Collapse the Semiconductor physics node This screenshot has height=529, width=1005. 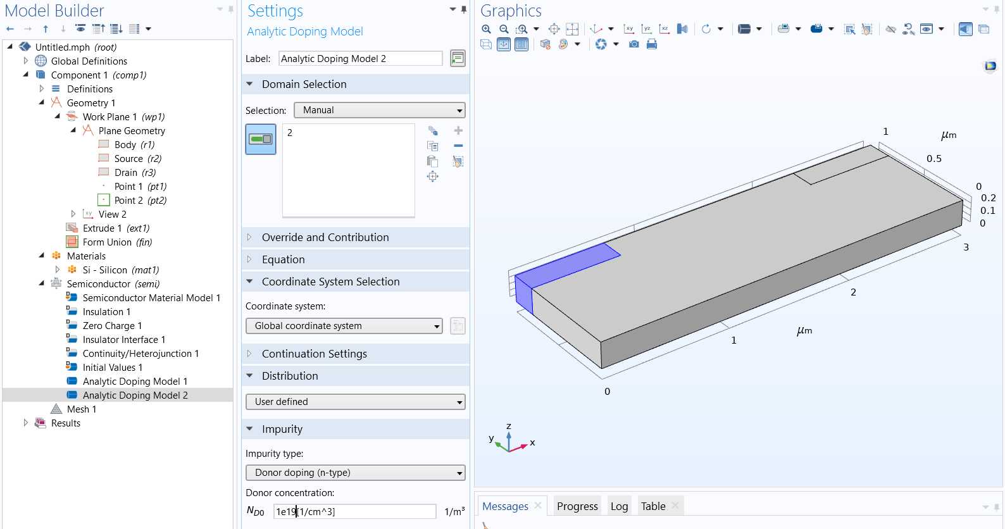click(41, 283)
